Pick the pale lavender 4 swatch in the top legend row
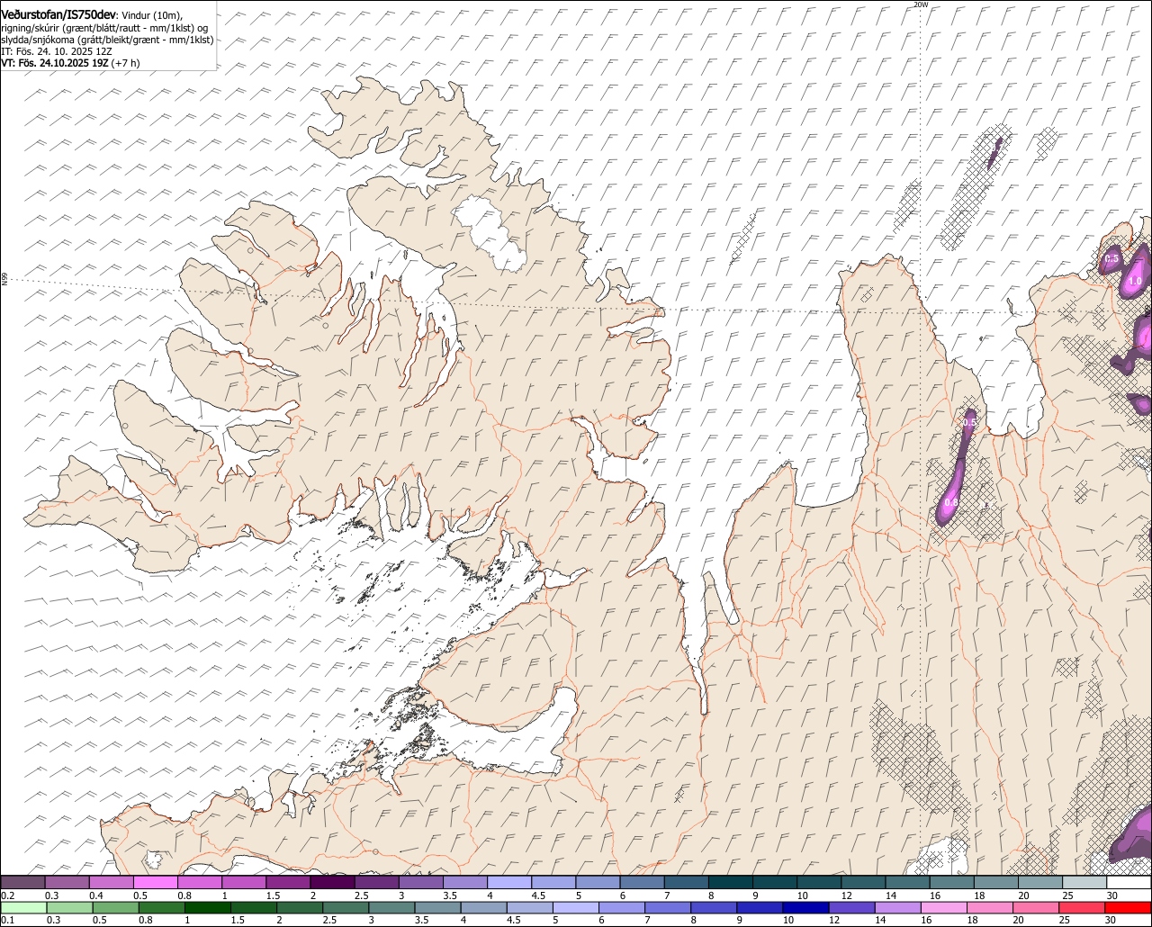The width and height of the screenshot is (1152, 927). 509,882
